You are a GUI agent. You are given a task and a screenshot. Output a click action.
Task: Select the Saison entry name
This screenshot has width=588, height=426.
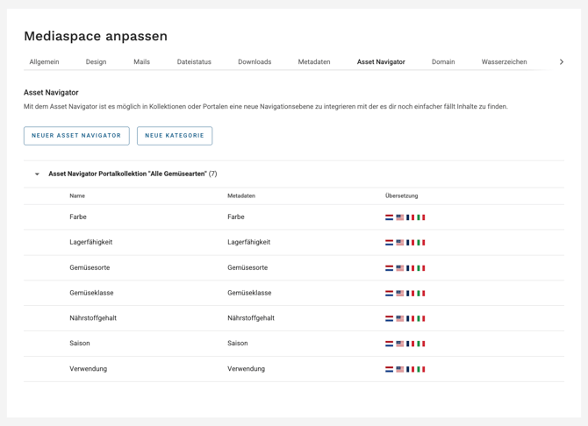coord(80,344)
